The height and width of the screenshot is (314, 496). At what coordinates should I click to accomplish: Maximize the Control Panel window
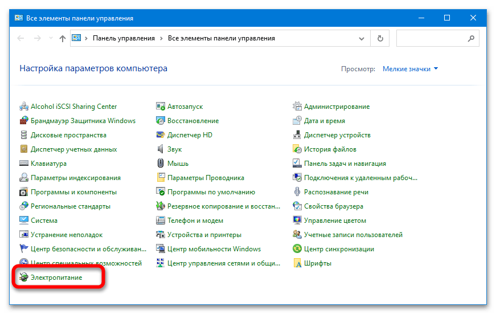point(447,18)
